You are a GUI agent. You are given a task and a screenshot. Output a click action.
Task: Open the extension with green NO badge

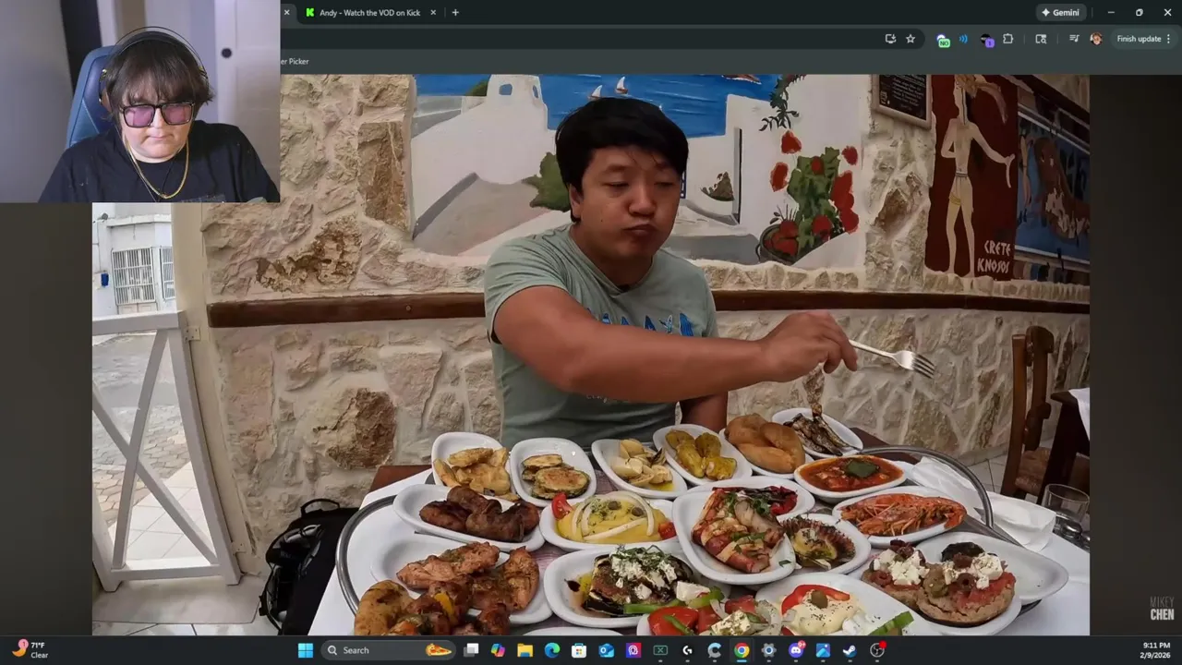[x=943, y=40]
